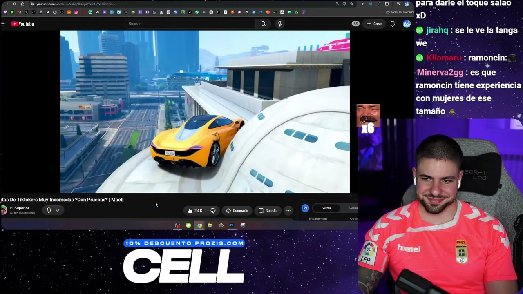Bookmark this page with the star

(351, 4)
